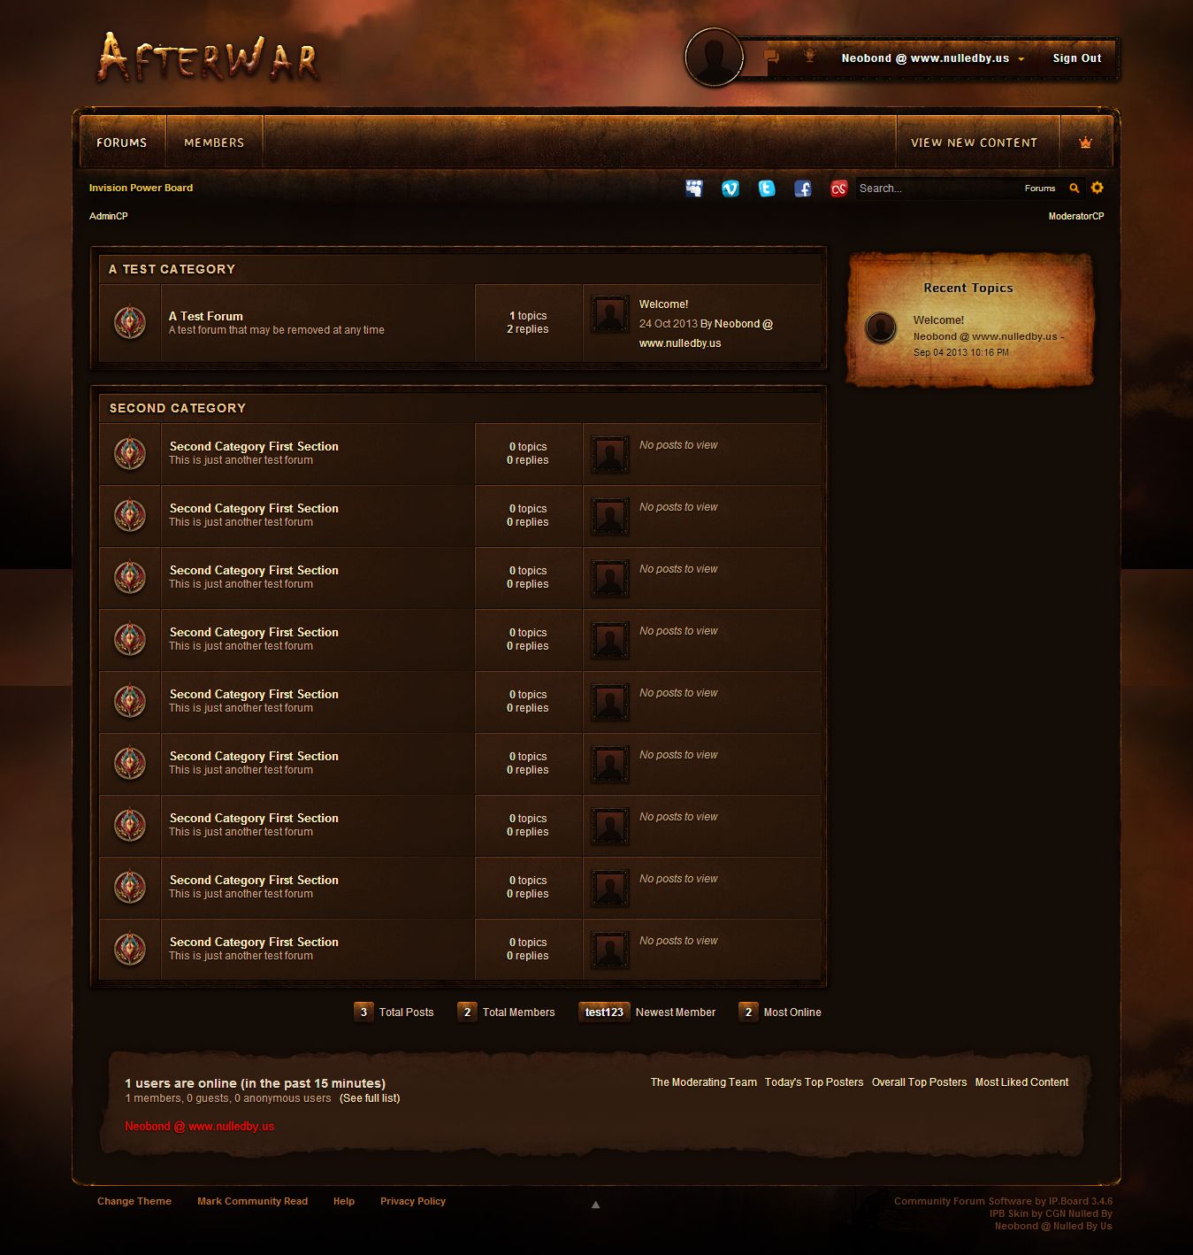This screenshot has width=1193, height=1255.
Task: Click the magnifying glass search icon
Action: pos(1074,189)
